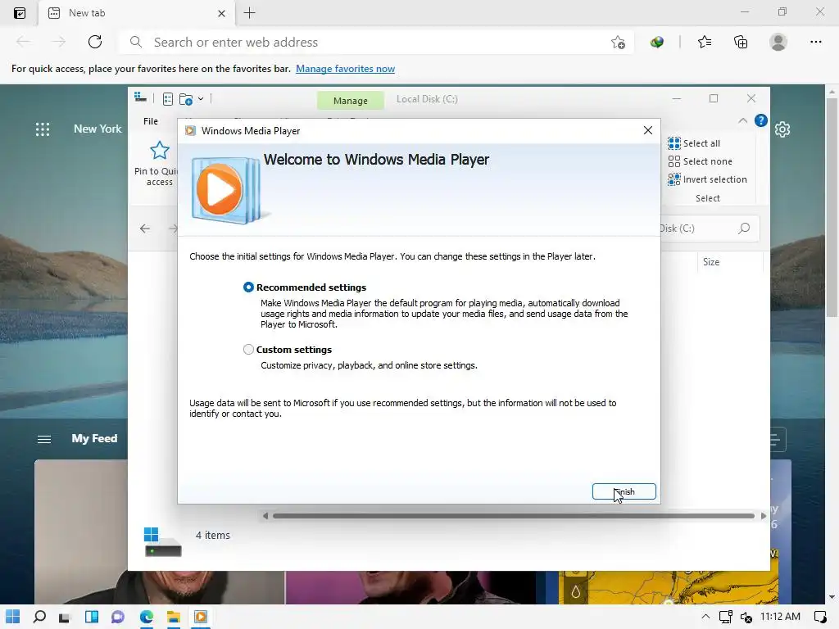Open the My Feed hamburger menu
Screen dimensions: 839x629
[44, 439]
